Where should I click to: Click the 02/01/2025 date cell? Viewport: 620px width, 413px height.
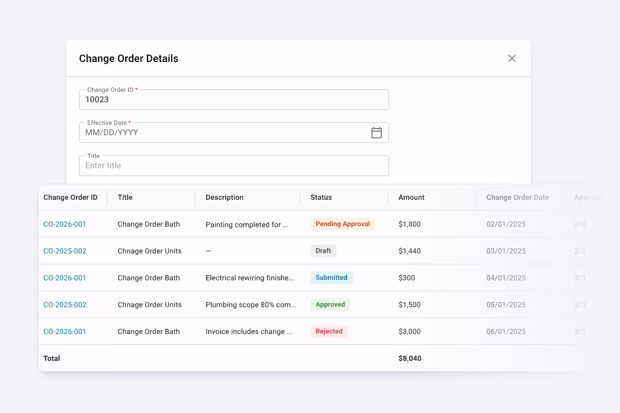[x=506, y=224]
